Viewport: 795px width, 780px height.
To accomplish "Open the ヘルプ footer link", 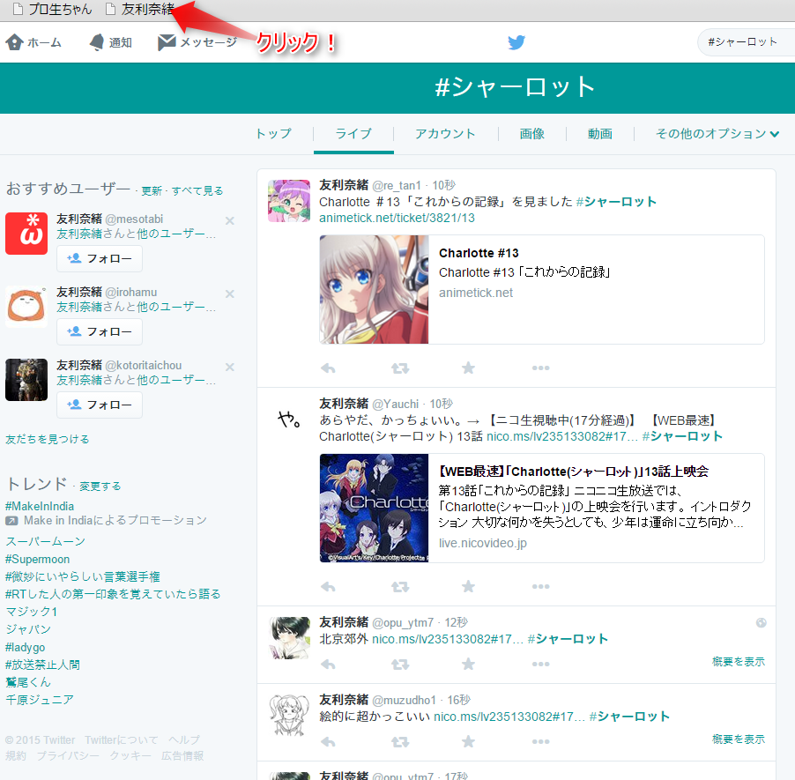I will 184,740.
